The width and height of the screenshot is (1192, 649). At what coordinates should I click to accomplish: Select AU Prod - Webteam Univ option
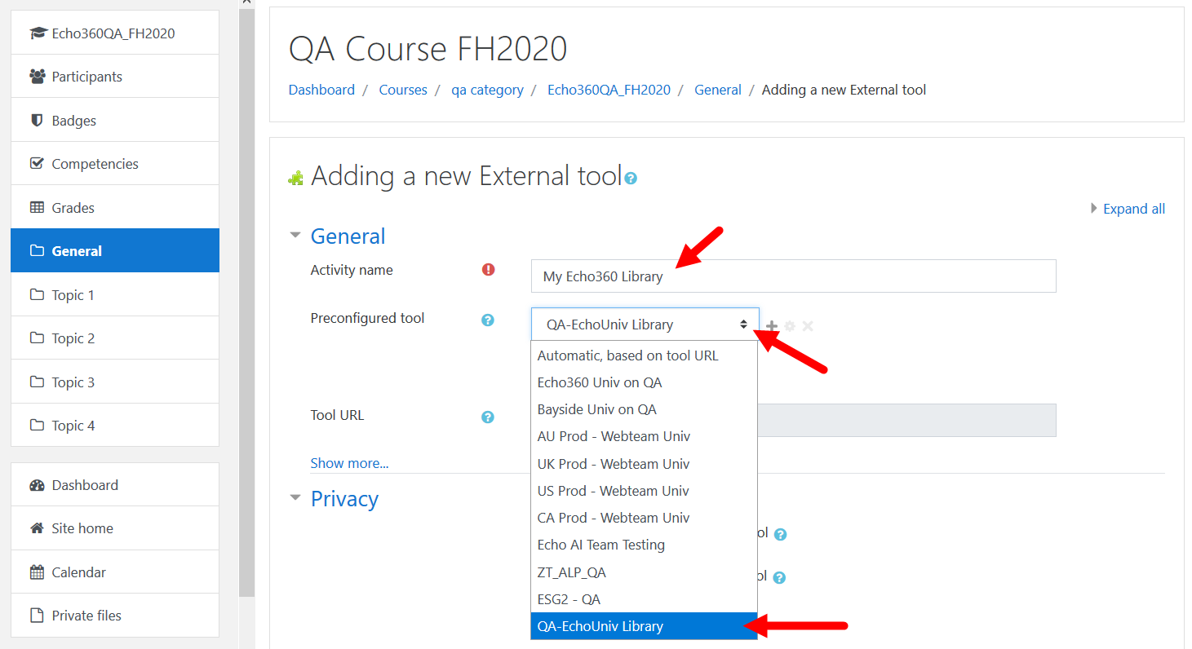click(x=644, y=436)
